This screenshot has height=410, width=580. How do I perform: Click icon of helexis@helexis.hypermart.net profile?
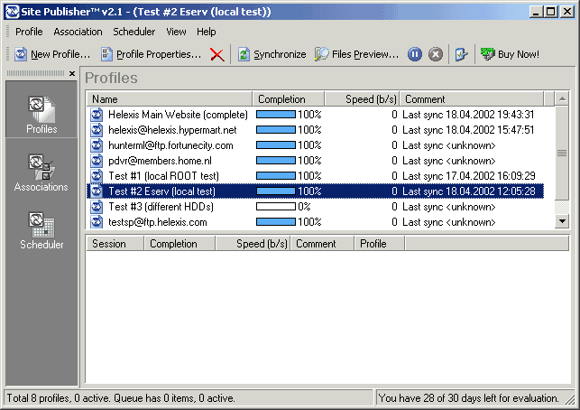97,130
